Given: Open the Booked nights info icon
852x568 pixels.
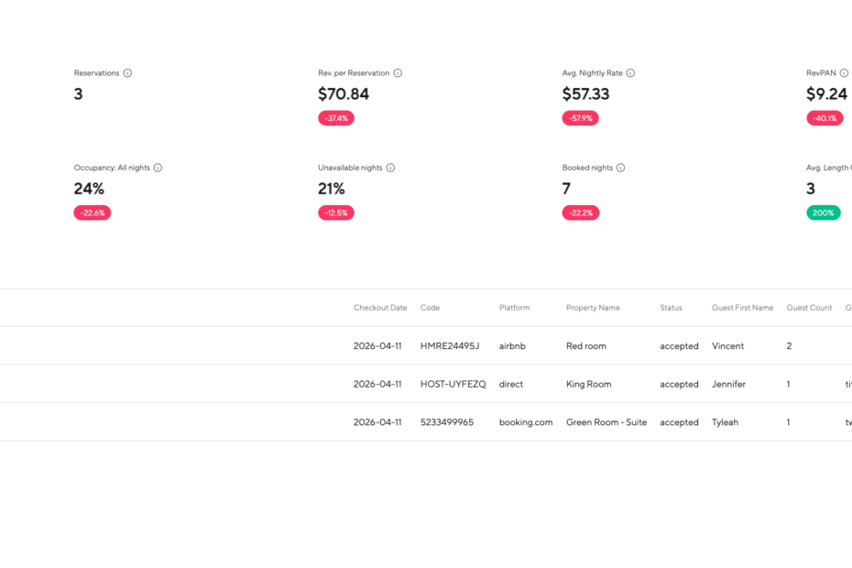Looking at the screenshot, I should 620,168.
